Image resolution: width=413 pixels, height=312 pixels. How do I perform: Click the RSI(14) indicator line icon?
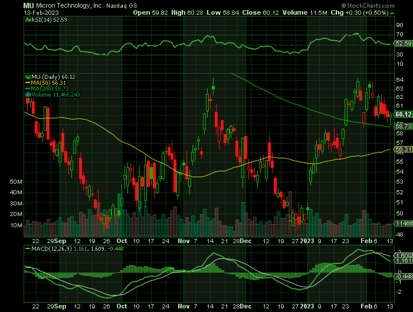[x=26, y=20]
